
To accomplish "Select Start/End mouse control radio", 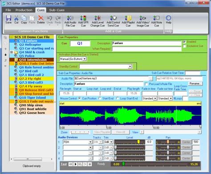I will pyautogui.click(x=100, y=98).
